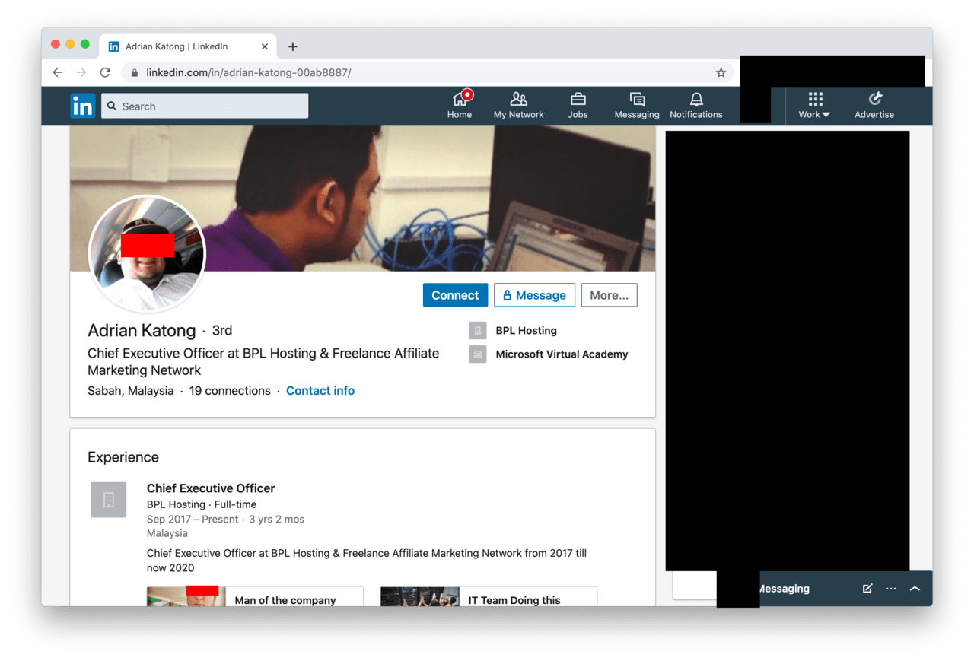Open the LinkedIn logo home icon
The image size is (974, 661).
(83, 106)
